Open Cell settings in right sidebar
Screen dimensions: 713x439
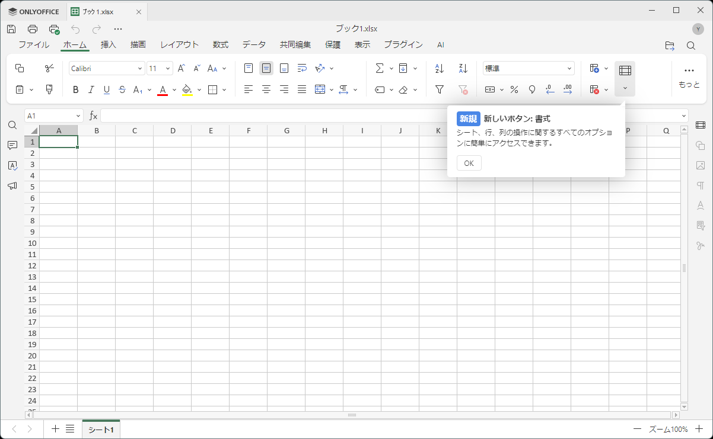tap(701, 125)
